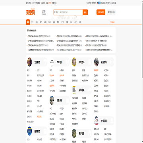
Task: Click 五金配件 under 行业市场
Action: tap(96, 75)
